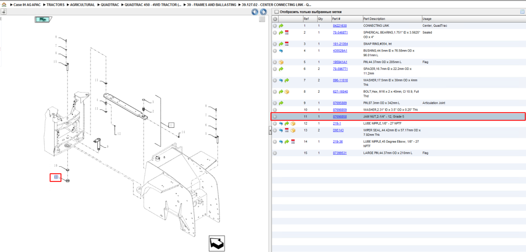Click the pin toolbar button at top left
The height and width of the screenshot is (252, 526).
click(3, 12)
